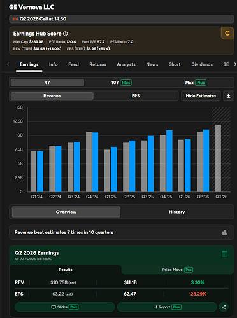The image size is (237, 318).
Task: Click the Q2 '26 blue revenue bar
Action: [206, 161]
